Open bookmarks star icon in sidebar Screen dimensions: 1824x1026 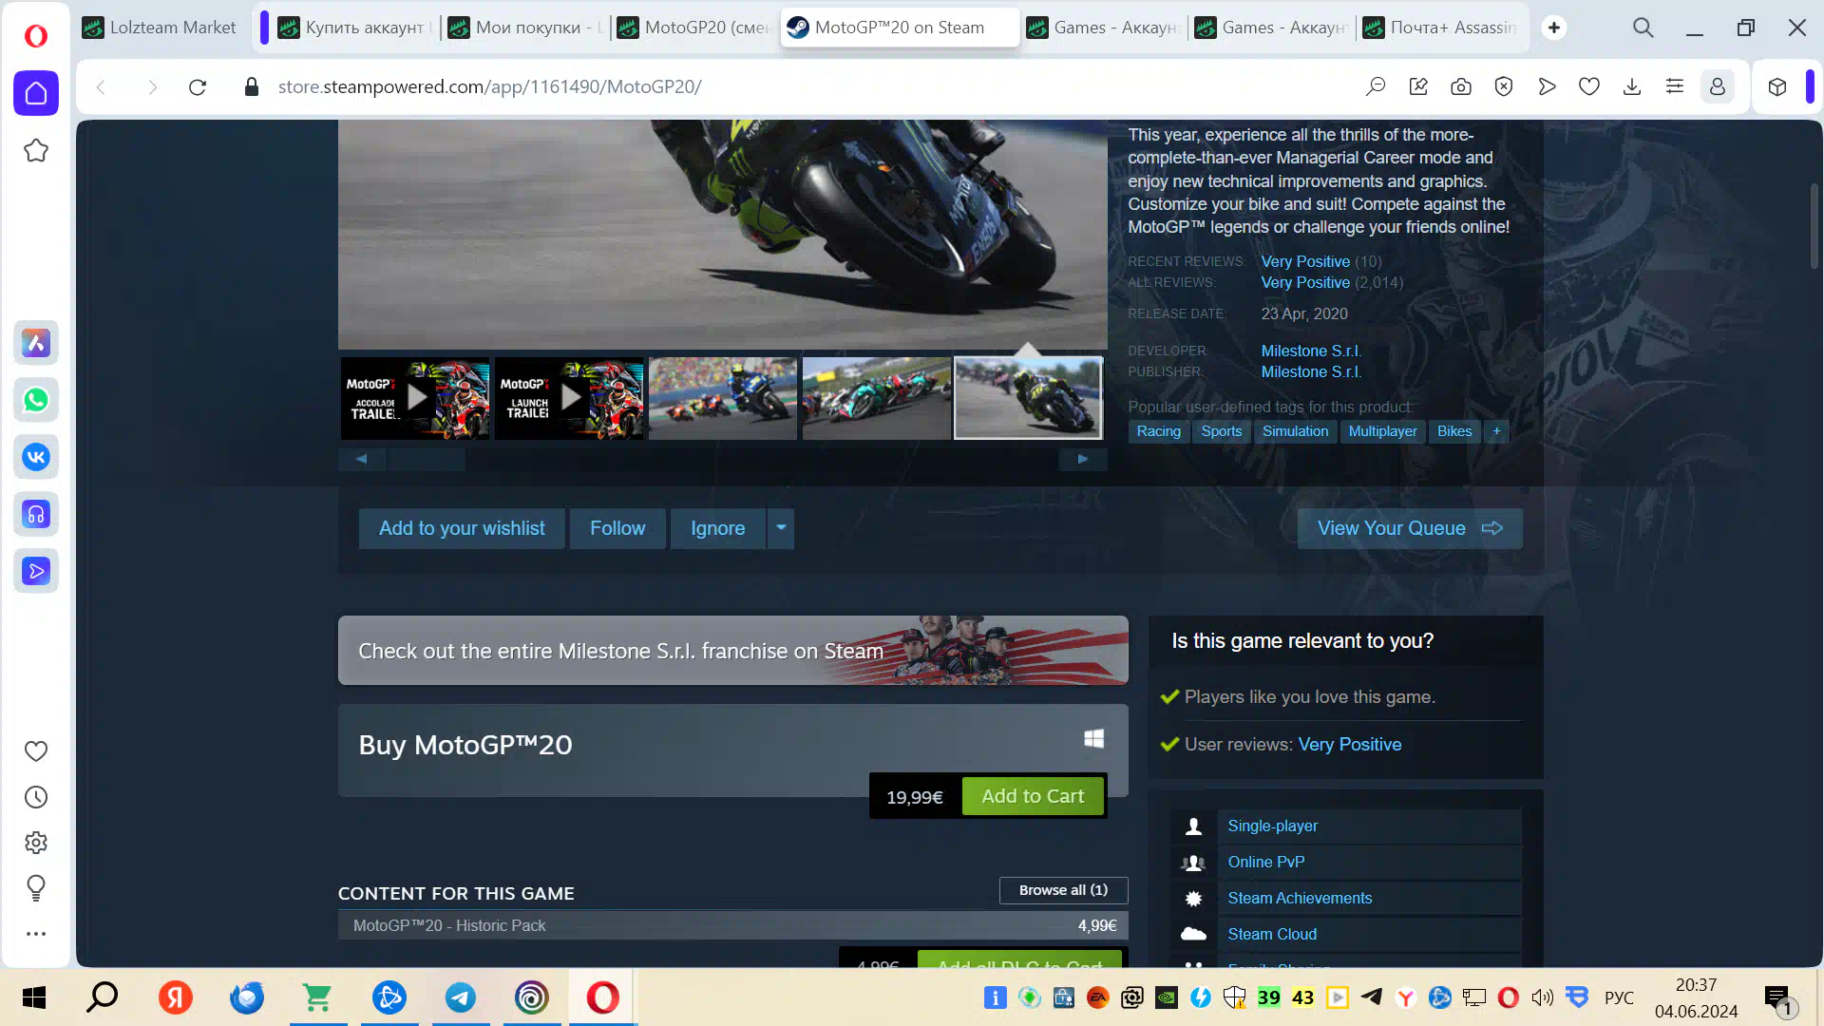[36, 150]
